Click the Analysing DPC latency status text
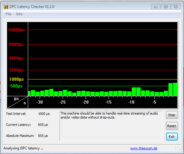Screen dimensions: 184x154 pyautogui.click(x=23, y=148)
